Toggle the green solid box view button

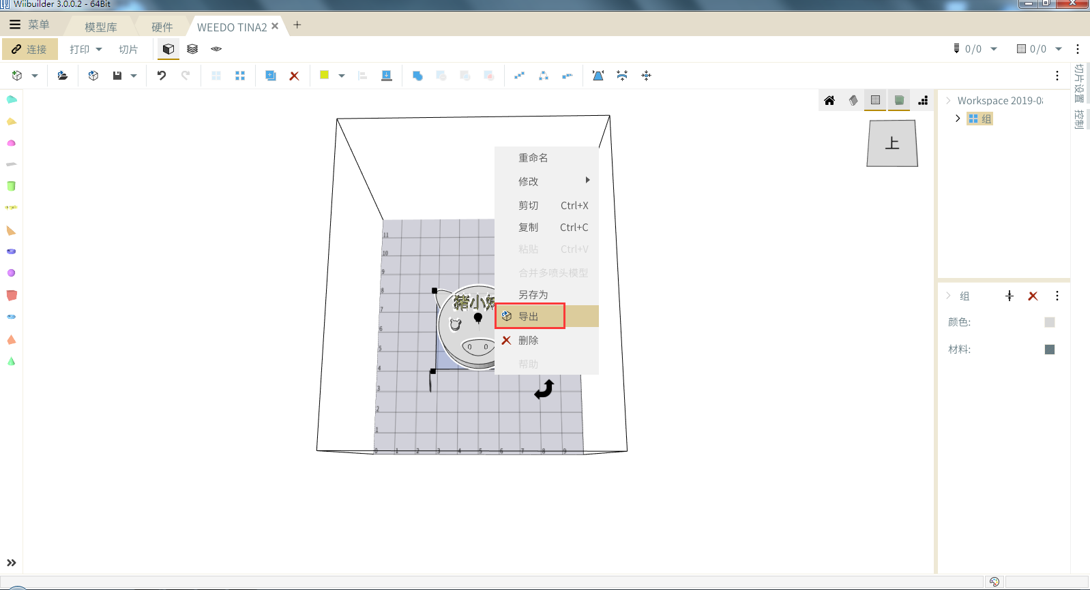coord(899,100)
